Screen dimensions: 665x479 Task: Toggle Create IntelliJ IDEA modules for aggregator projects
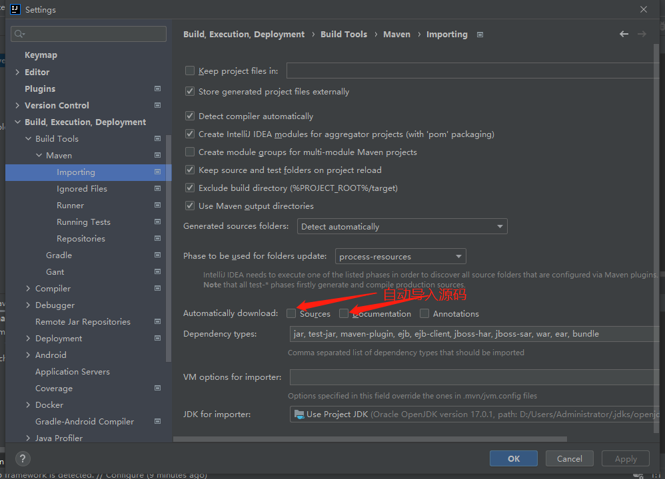(x=190, y=134)
